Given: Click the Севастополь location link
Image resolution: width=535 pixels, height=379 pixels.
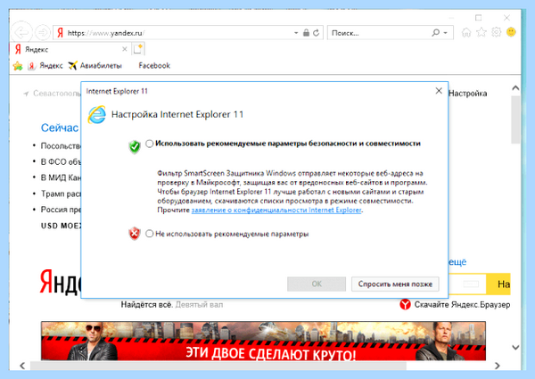Looking at the screenshot, I should coord(53,94).
